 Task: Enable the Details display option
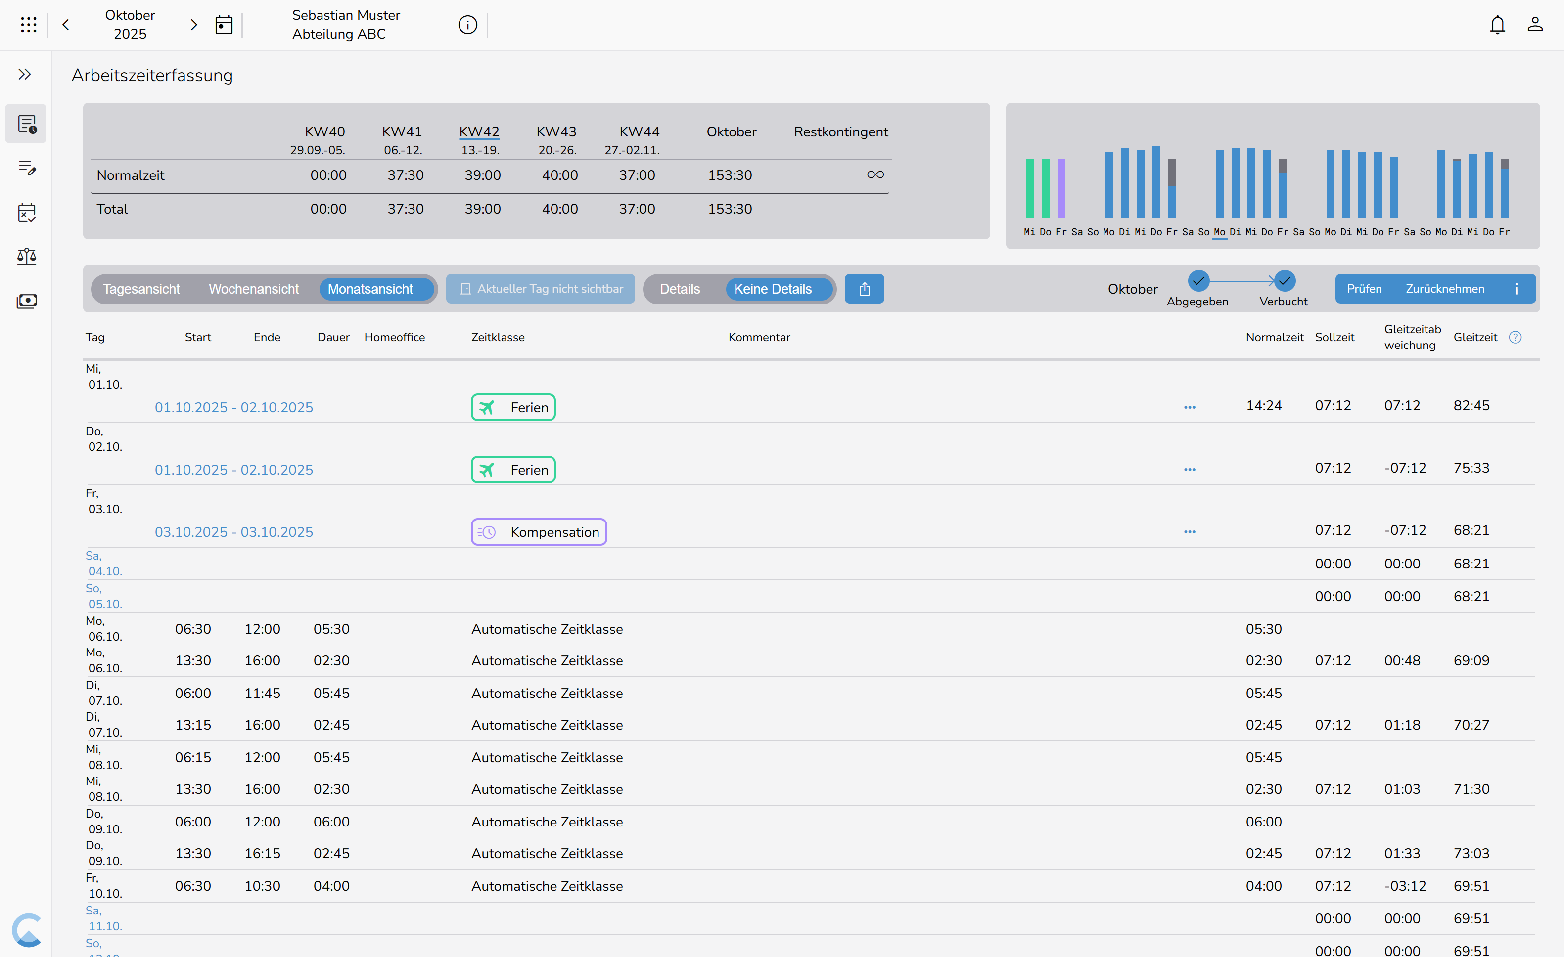(679, 289)
